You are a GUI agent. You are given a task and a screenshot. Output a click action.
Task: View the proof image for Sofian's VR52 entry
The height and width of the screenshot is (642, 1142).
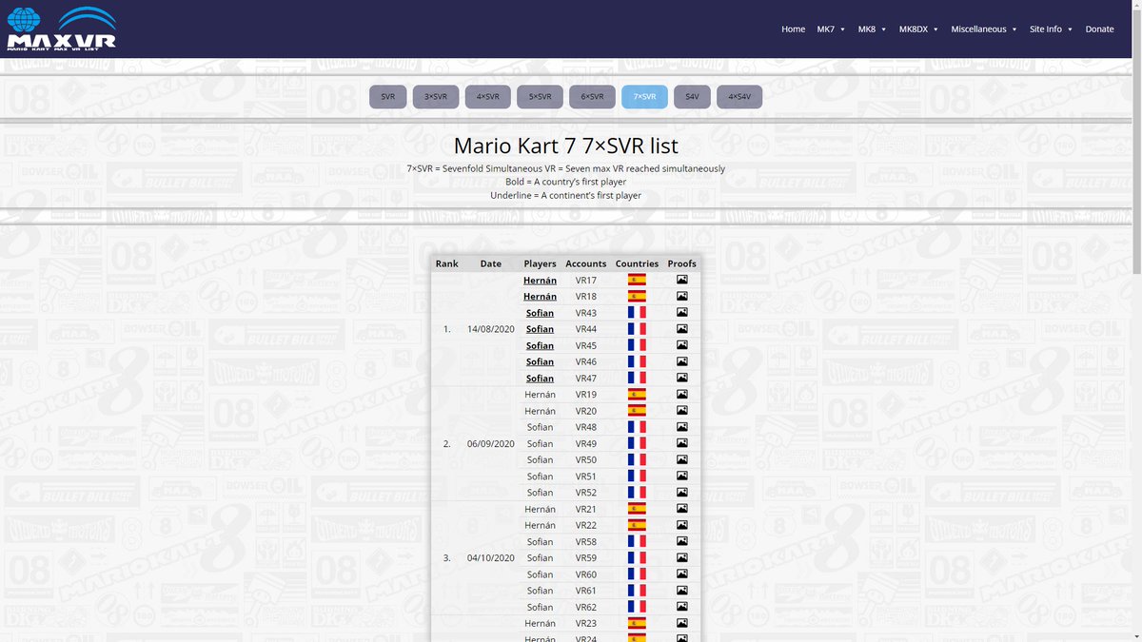click(682, 492)
